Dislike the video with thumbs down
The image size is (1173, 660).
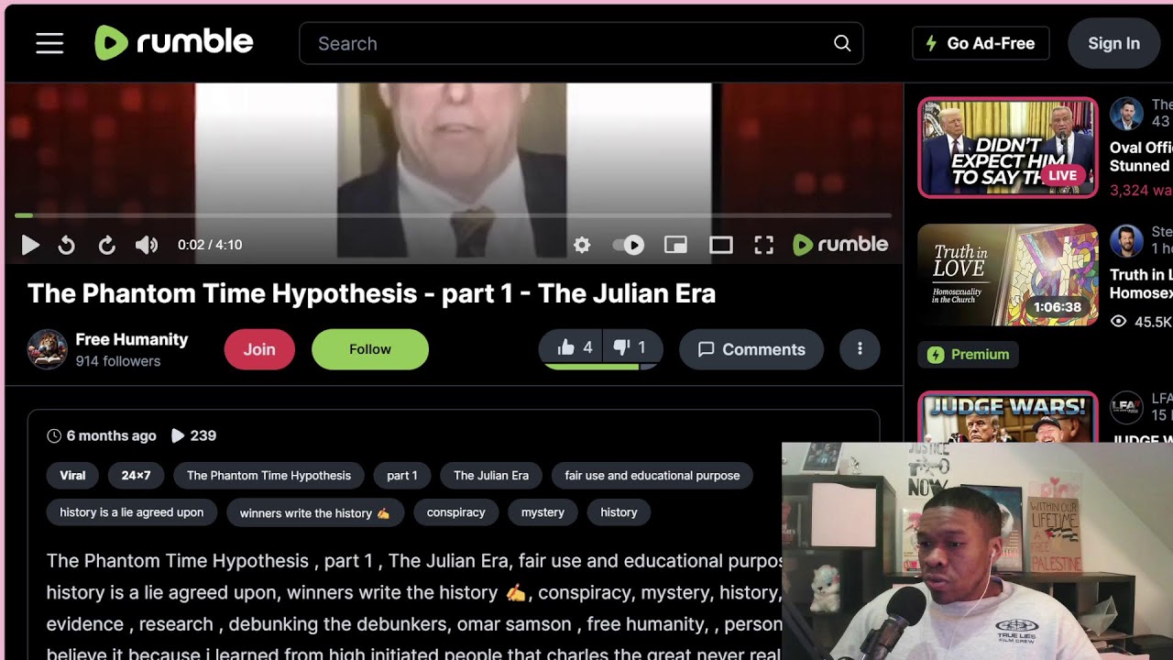point(631,348)
